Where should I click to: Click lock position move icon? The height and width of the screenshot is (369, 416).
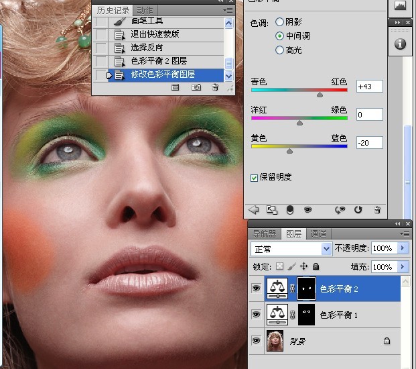(x=303, y=266)
